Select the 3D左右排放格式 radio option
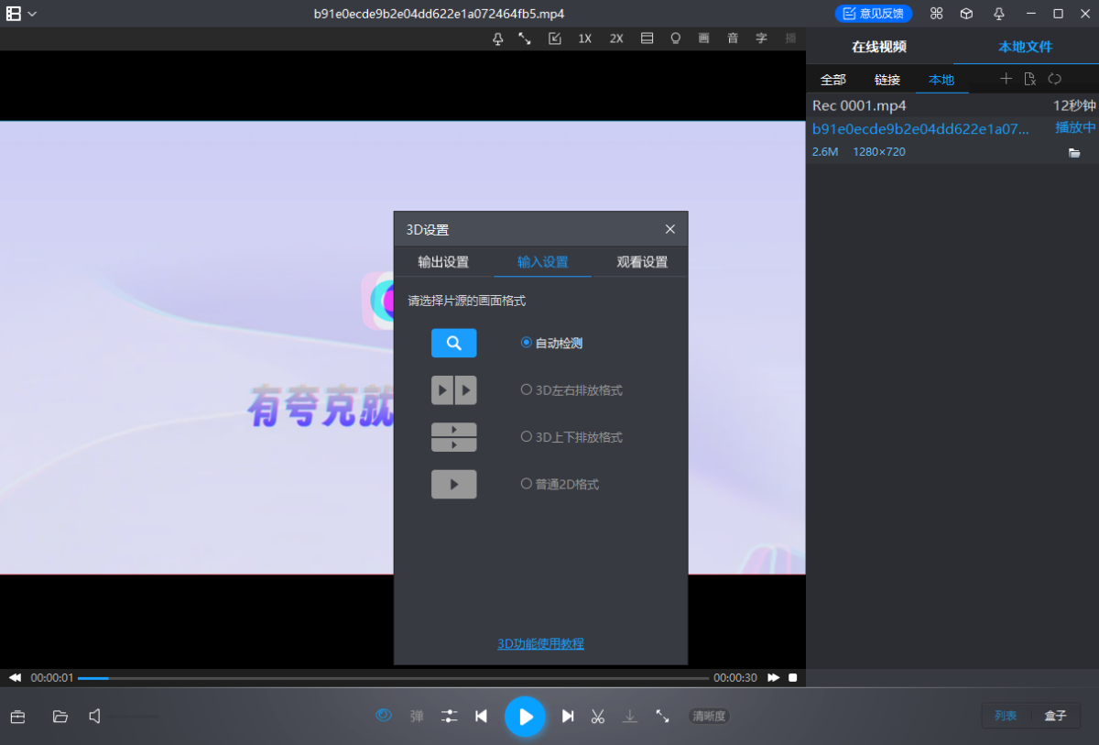 [x=527, y=389]
